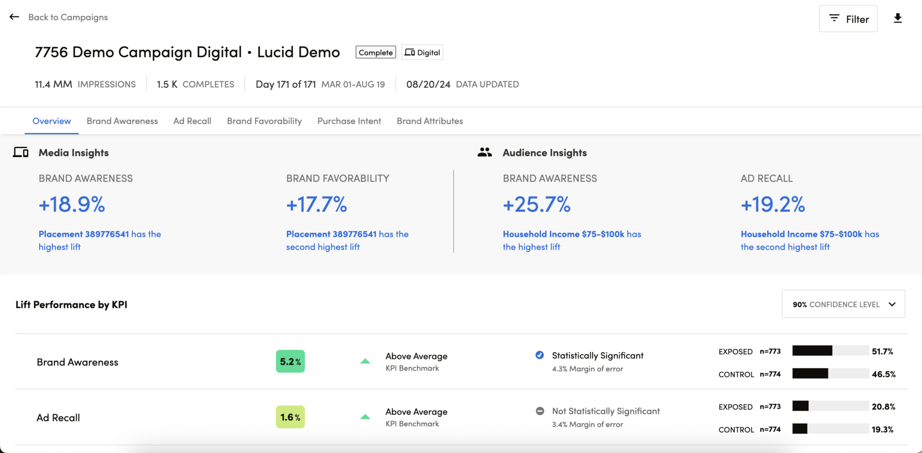
Task: Select the Brand Attributes tab
Action: (429, 121)
